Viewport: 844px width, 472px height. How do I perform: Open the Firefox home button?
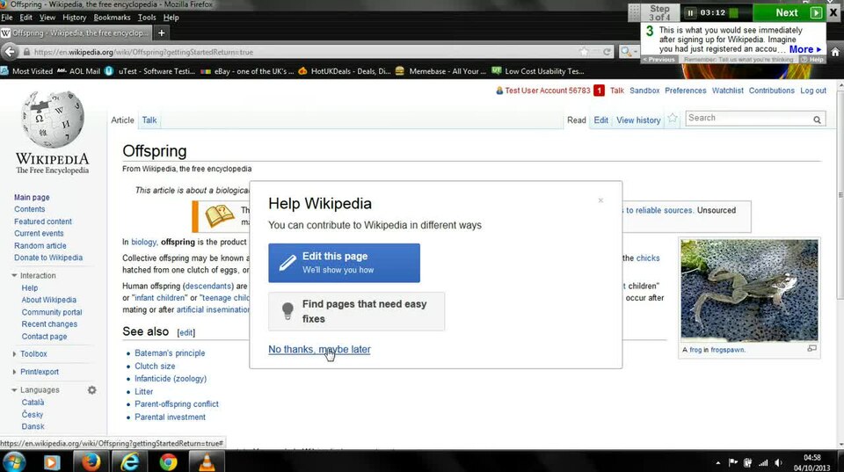tap(835, 52)
